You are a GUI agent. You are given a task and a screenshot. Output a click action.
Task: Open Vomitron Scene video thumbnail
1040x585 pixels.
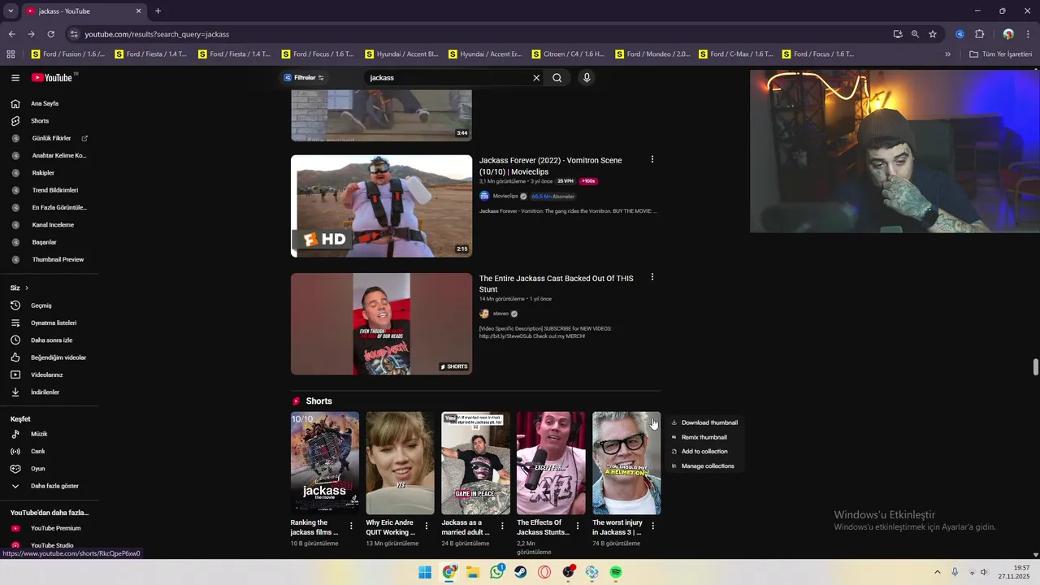381,206
